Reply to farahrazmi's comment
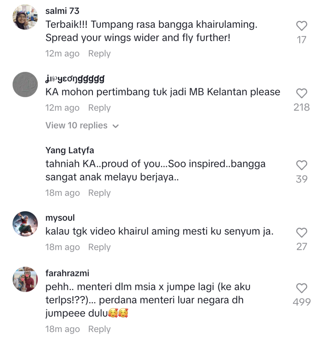The height and width of the screenshot is (338, 320). (100, 329)
